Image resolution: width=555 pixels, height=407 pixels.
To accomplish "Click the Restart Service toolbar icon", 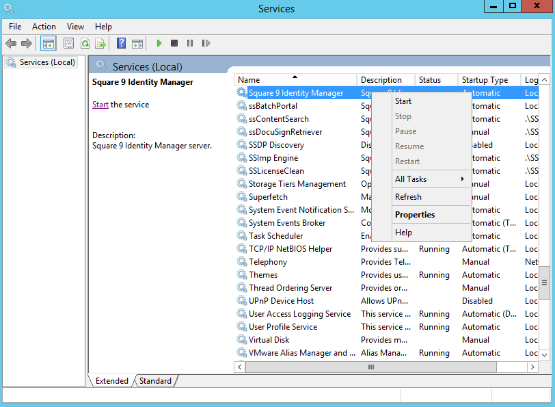I will tap(206, 44).
